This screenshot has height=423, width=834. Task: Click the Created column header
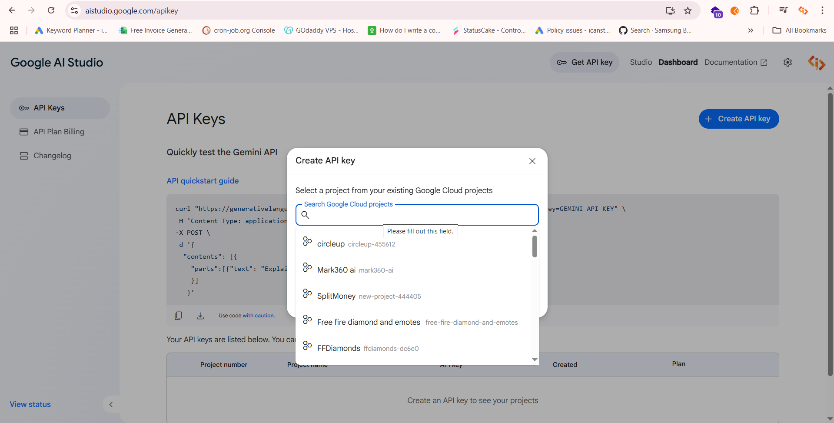click(565, 365)
